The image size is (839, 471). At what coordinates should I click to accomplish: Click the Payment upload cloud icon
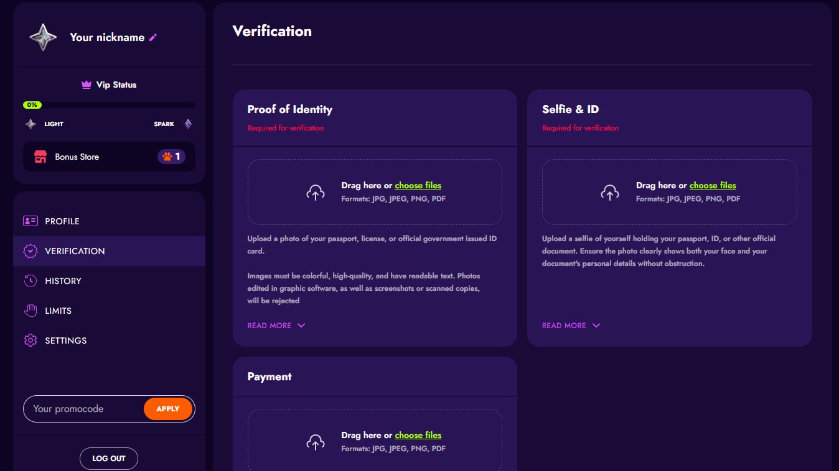point(316,442)
